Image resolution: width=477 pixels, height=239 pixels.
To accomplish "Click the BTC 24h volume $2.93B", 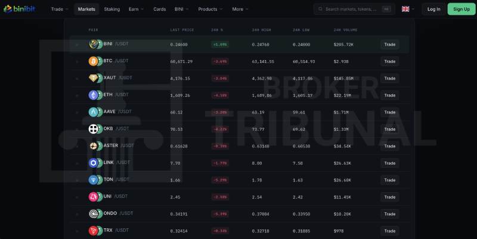I will point(341,62).
